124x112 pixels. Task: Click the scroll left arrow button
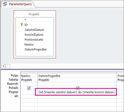3,66
